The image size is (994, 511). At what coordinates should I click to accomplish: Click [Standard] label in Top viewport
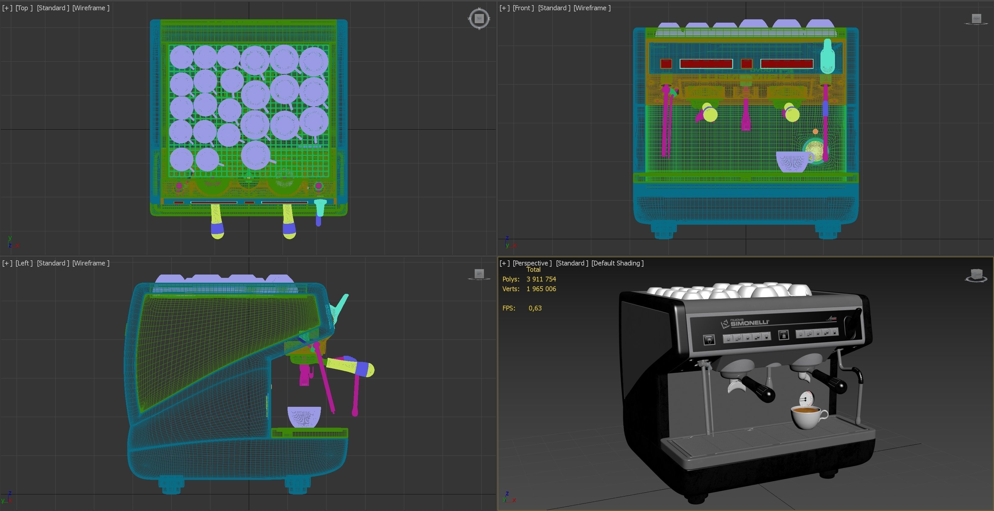coord(53,8)
